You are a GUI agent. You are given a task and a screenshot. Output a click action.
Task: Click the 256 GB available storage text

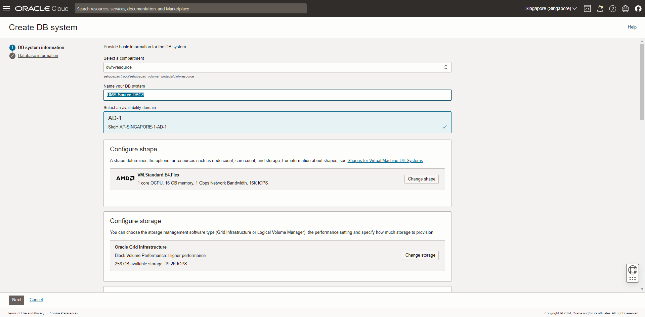151,264
